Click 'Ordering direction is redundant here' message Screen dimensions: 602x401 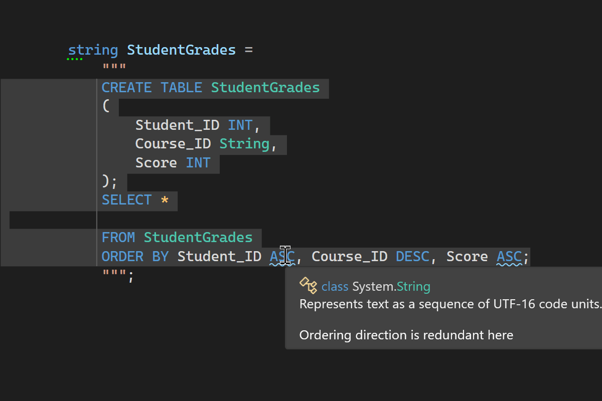[406, 335]
